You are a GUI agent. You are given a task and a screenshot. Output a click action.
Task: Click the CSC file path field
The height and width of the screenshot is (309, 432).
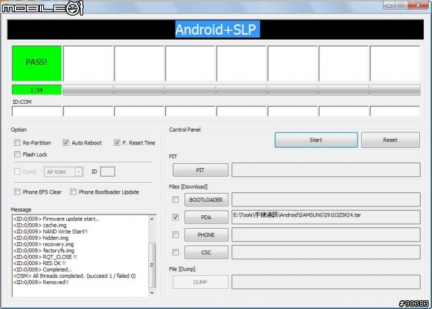tap(326, 252)
